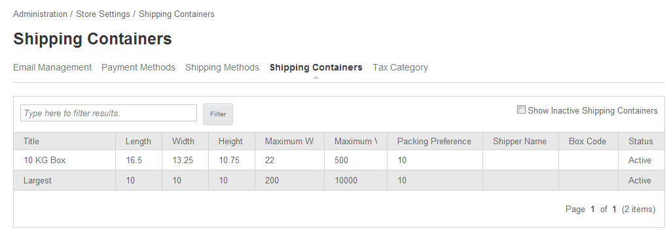Select the 10 KG Box row
The image size is (671, 235).
[x=339, y=161]
